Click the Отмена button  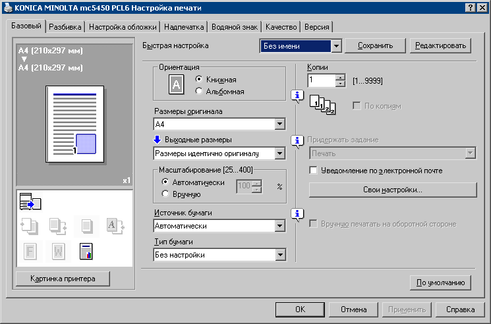click(x=353, y=310)
